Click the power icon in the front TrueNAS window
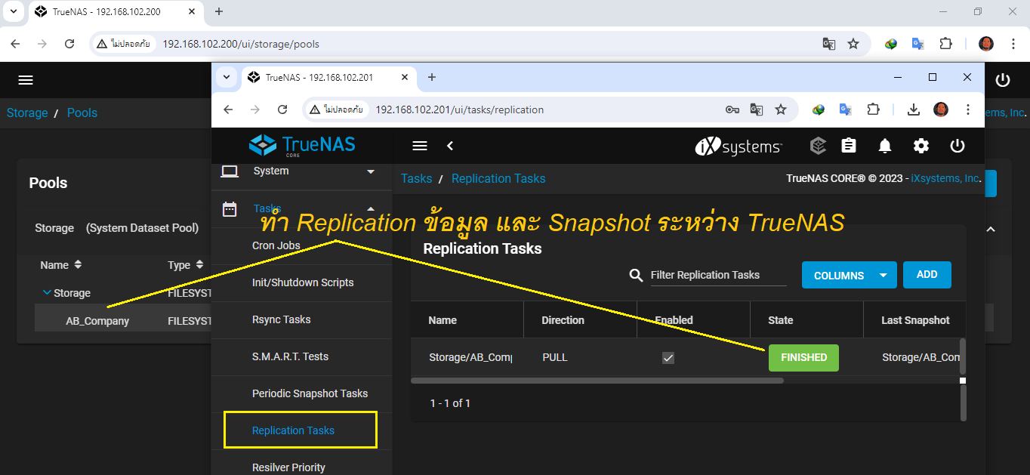1030x475 pixels. coord(958,146)
